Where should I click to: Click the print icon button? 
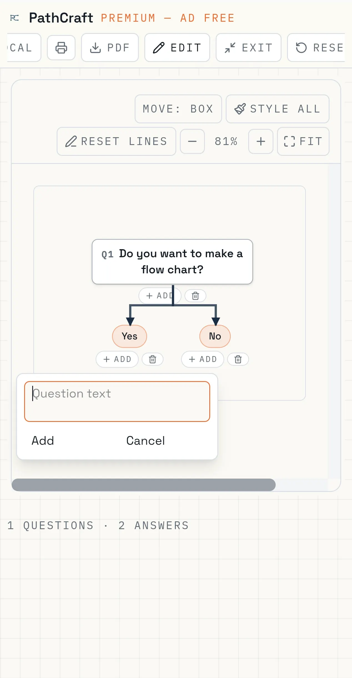pos(61,47)
